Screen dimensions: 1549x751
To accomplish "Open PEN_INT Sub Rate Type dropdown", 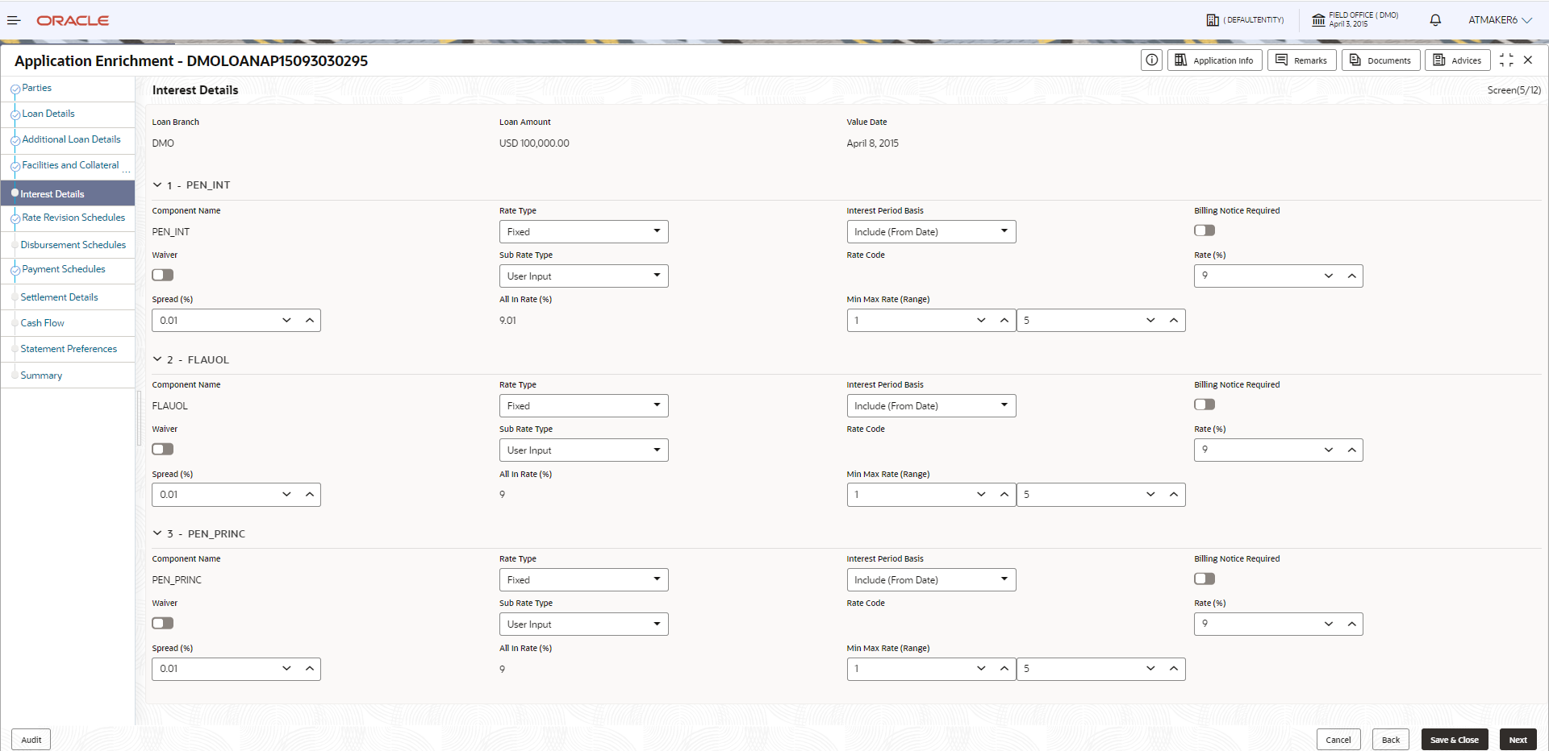I will 583,276.
